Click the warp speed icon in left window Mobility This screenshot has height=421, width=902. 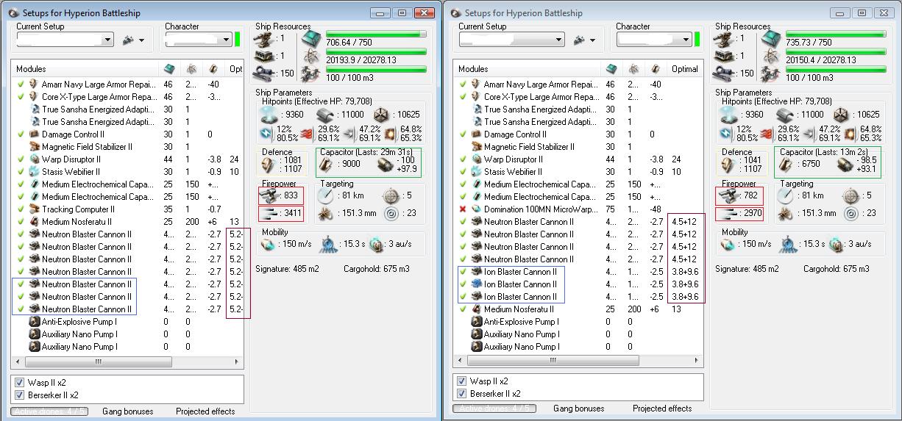coord(376,245)
